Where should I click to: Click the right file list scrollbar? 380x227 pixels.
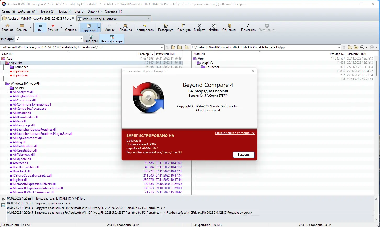click(x=377, y=65)
